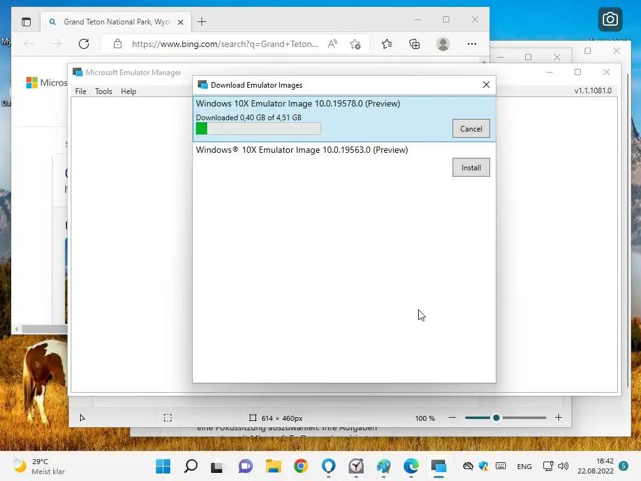641x481 pixels.
Task: Click the zoom in plus button
Action: pos(558,418)
